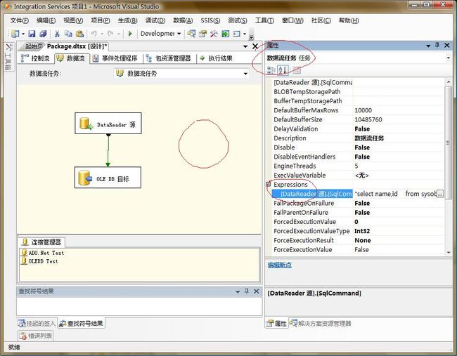Click 编辑断点 link
The image size is (457, 356).
pyautogui.click(x=280, y=265)
